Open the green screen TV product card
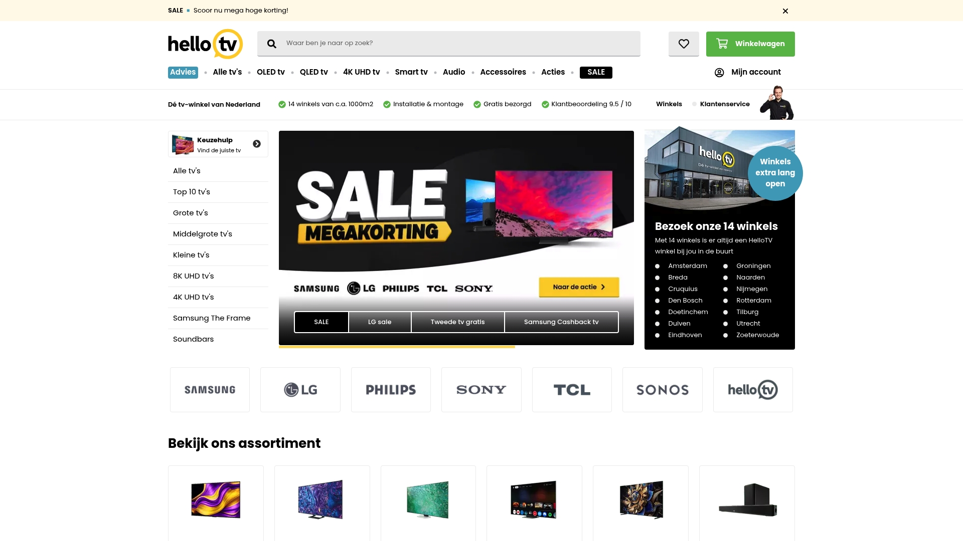Image resolution: width=963 pixels, height=541 pixels. click(x=428, y=503)
